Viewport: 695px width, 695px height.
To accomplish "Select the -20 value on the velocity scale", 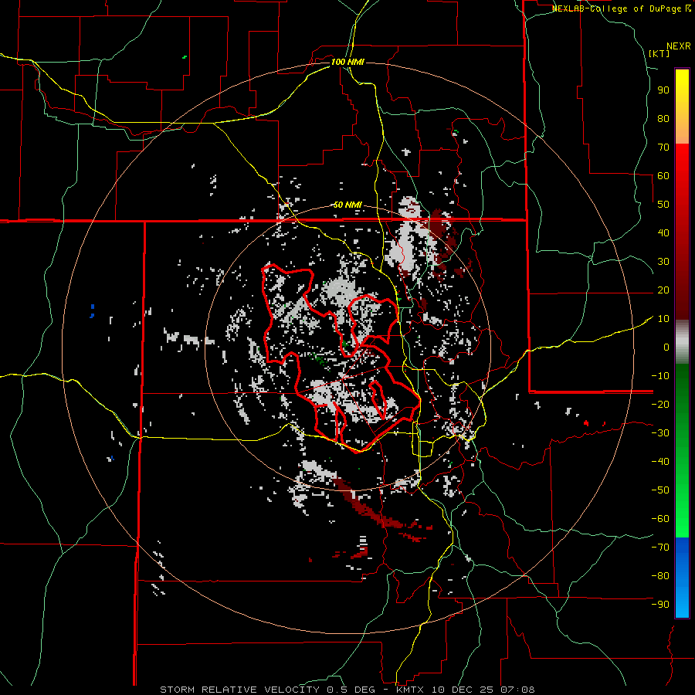I will pos(660,404).
